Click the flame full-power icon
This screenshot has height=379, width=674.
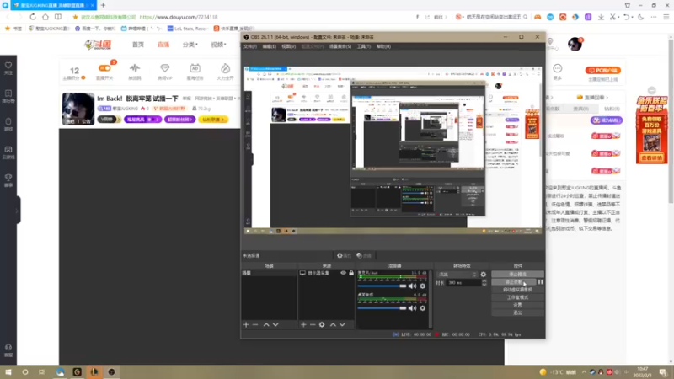coord(225,68)
